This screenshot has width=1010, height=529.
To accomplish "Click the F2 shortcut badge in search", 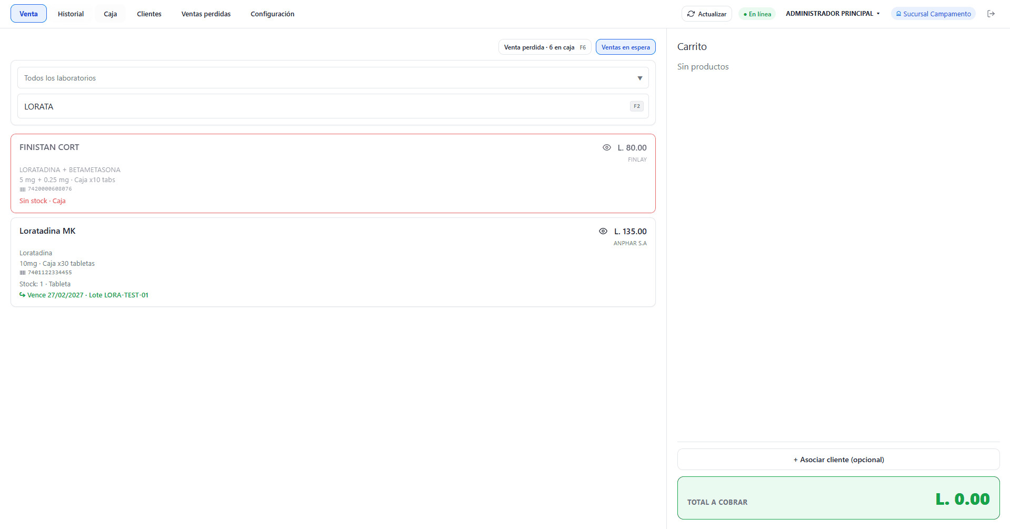I will pyautogui.click(x=637, y=106).
